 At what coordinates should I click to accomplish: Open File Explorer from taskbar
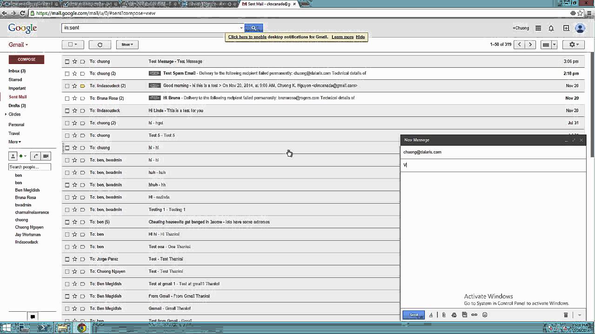(x=62, y=328)
